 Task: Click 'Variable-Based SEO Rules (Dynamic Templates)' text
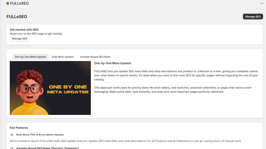click(48, 148)
